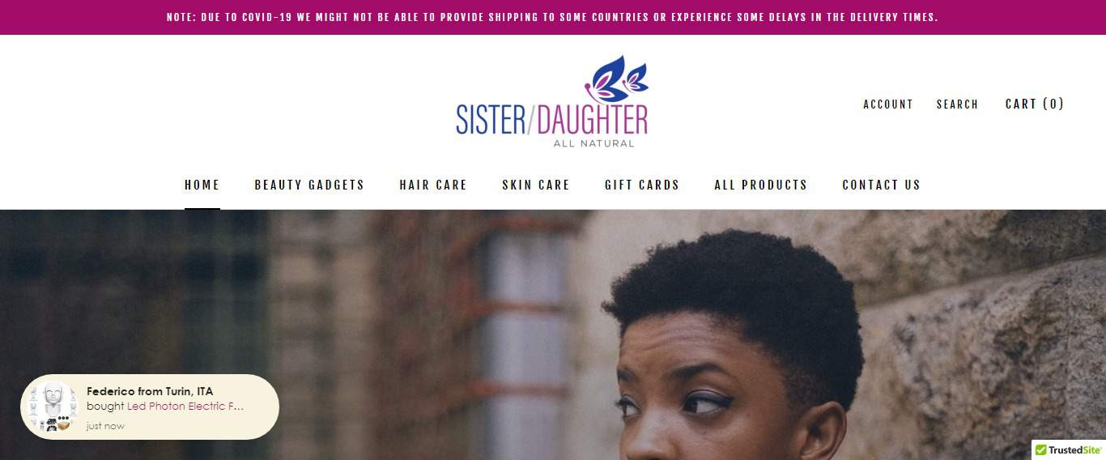This screenshot has width=1106, height=460.
Task: Open the Home menu item
Action: pos(202,185)
